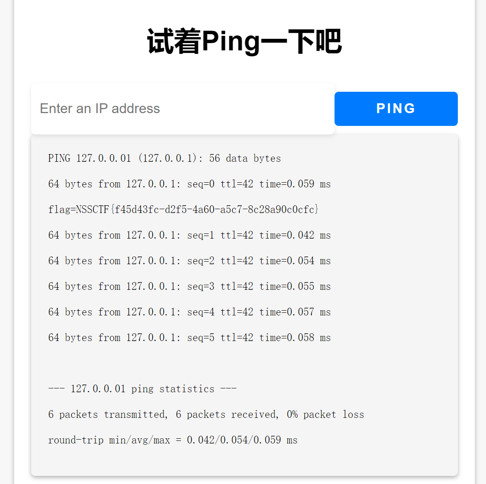Select the seq=0 ping reply line
This screenshot has width=486, height=484.
189,184
